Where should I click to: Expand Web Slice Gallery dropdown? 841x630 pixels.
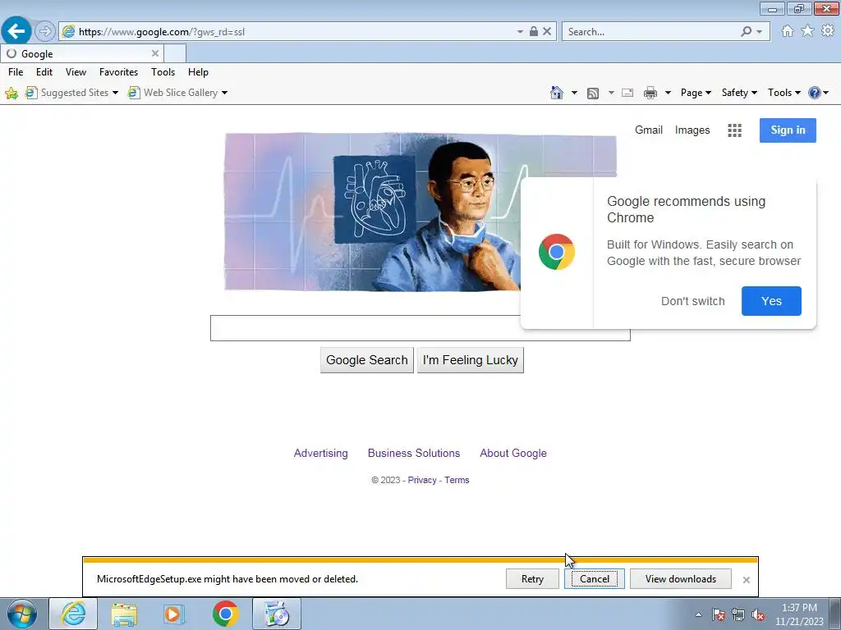(x=224, y=93)
